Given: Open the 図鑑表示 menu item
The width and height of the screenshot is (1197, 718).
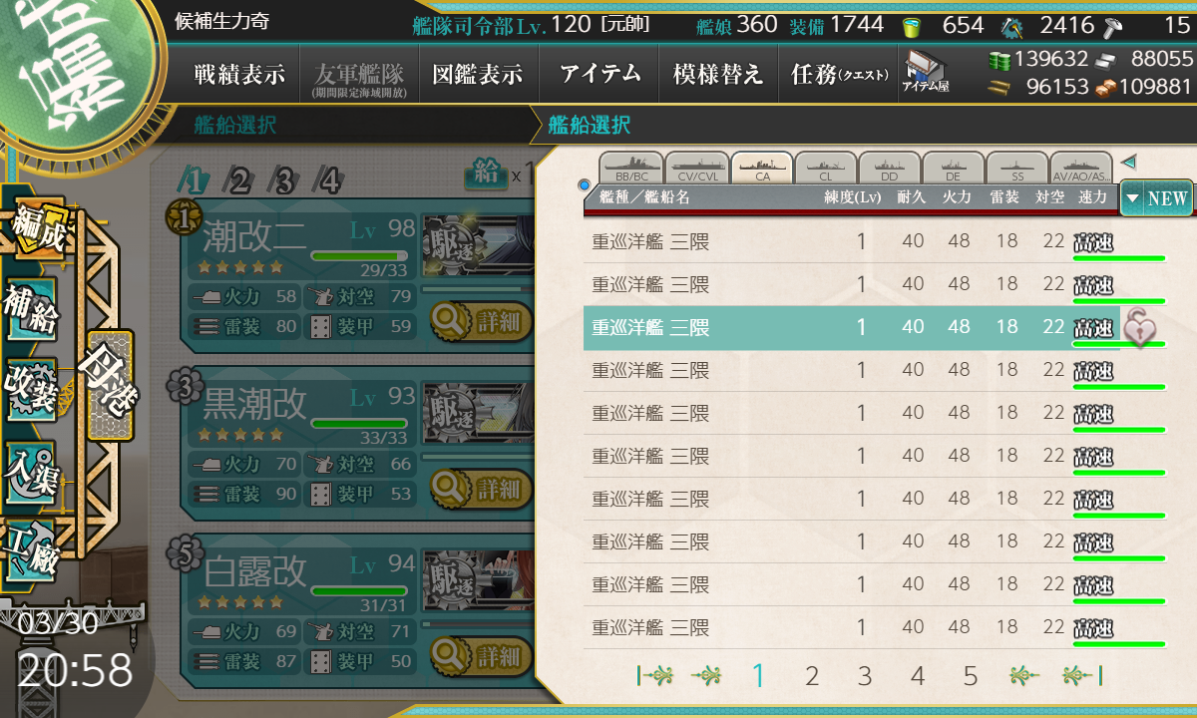Looking at the screenshot, I should (x=478, y=74).
